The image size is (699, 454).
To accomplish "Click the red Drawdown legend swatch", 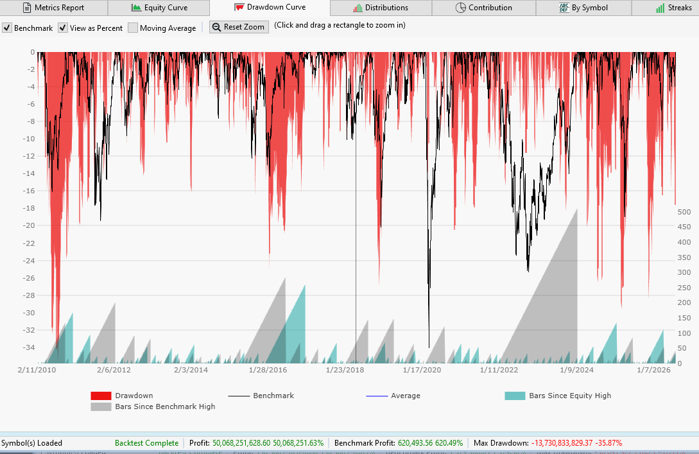I will (101, 396).
